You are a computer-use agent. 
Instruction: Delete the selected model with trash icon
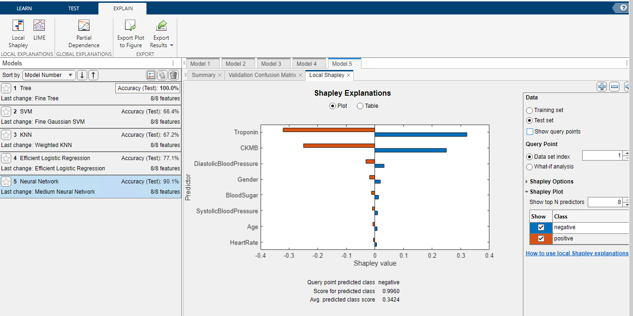pos(174,75)
